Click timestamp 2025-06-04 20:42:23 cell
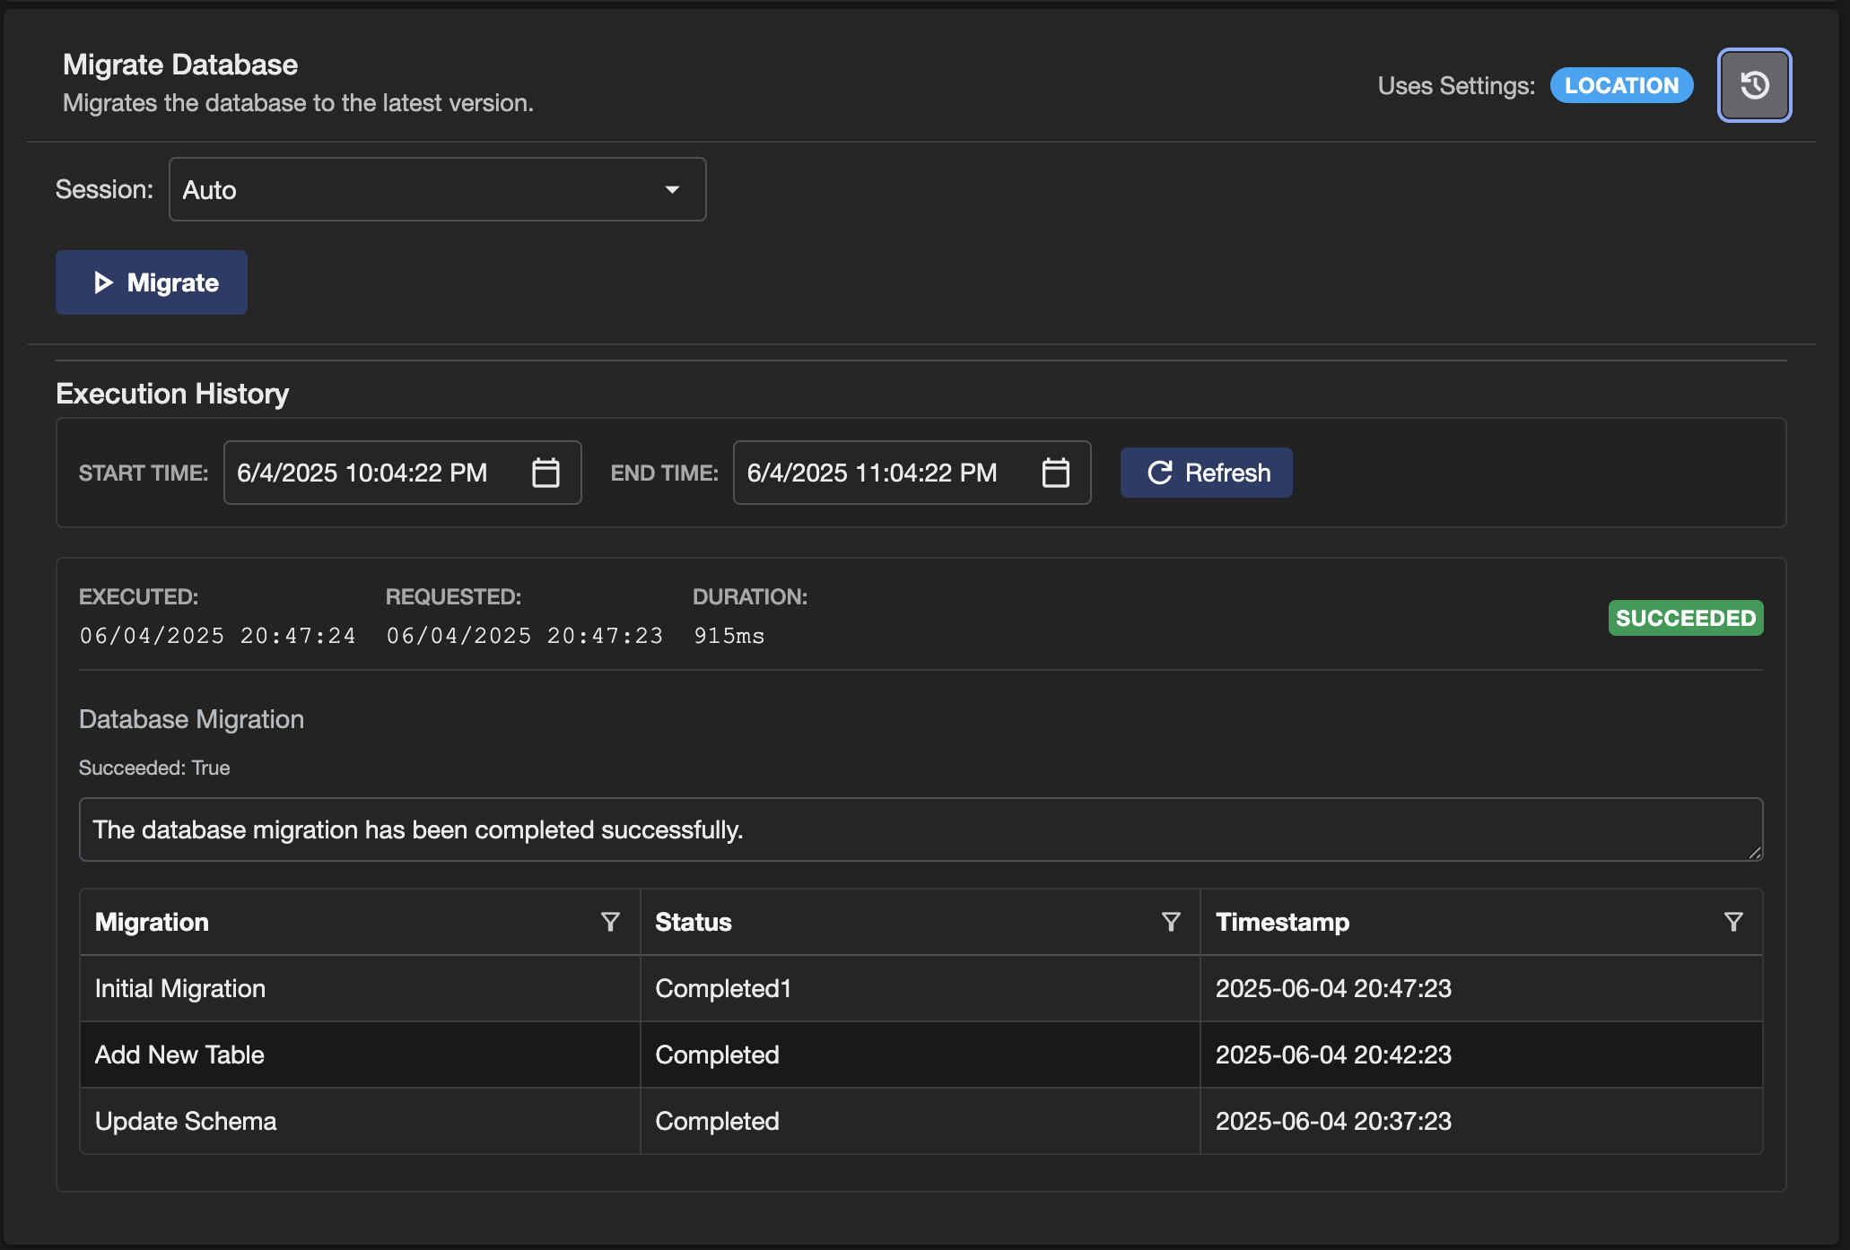The width and height of the screenshot is (1850, 1250). click(x=1481, y=1055)
